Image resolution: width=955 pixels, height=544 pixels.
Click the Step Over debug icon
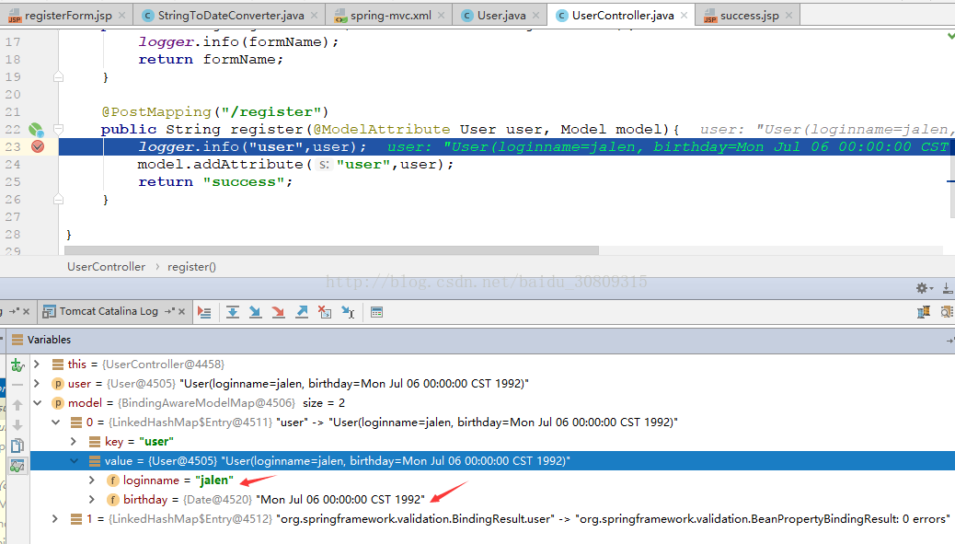[233, 312]
